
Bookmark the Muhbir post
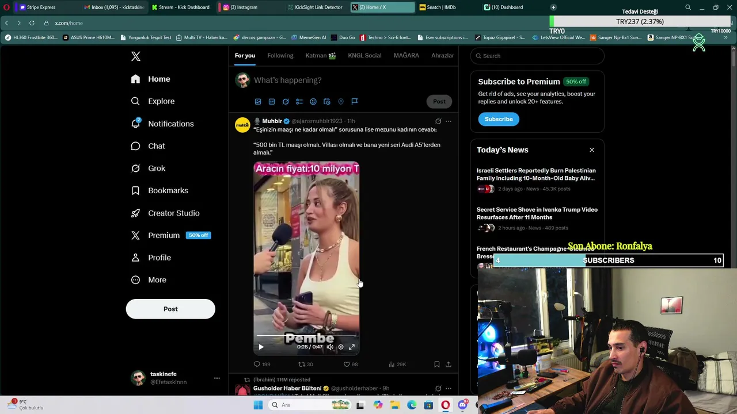point(437,364)
